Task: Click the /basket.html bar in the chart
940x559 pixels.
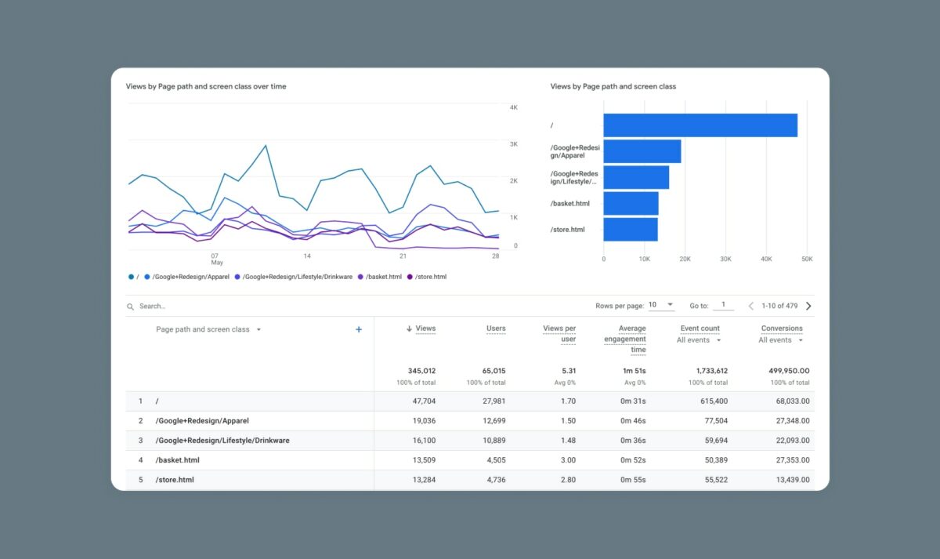Action: (631, 202)
